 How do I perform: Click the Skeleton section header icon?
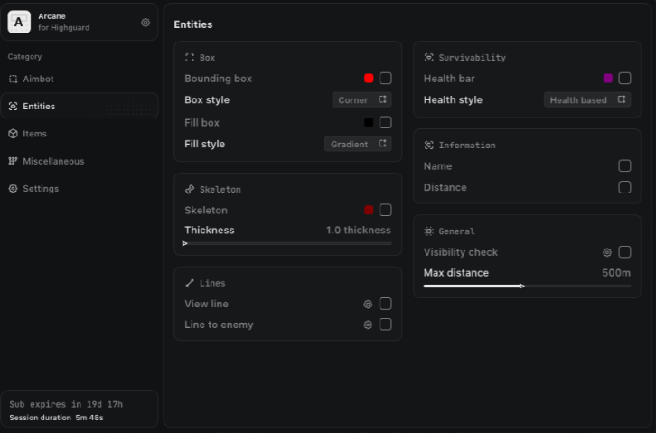190,190
